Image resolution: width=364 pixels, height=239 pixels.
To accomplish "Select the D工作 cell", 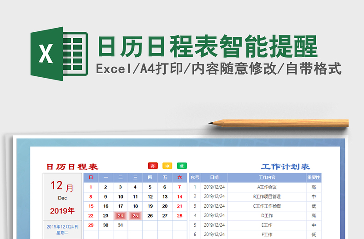I will click(267, 215).
